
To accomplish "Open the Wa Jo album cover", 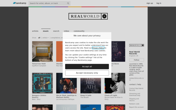I will 67,86.
